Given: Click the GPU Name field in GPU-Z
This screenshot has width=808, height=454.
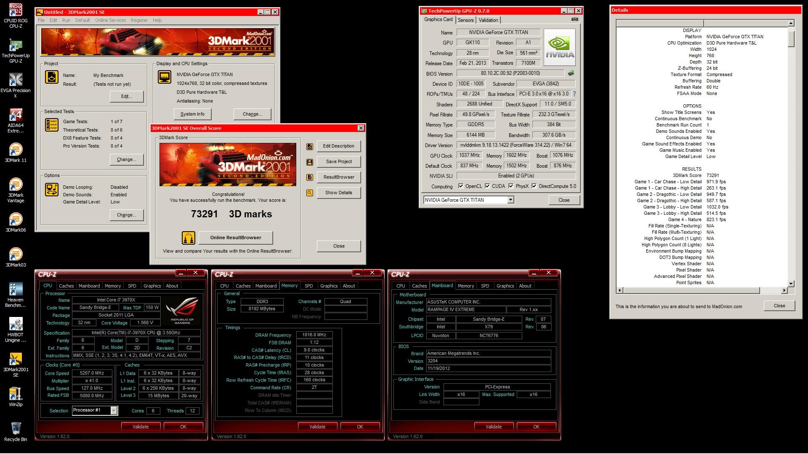Looking at the screenshot, I should click(499, 32).
